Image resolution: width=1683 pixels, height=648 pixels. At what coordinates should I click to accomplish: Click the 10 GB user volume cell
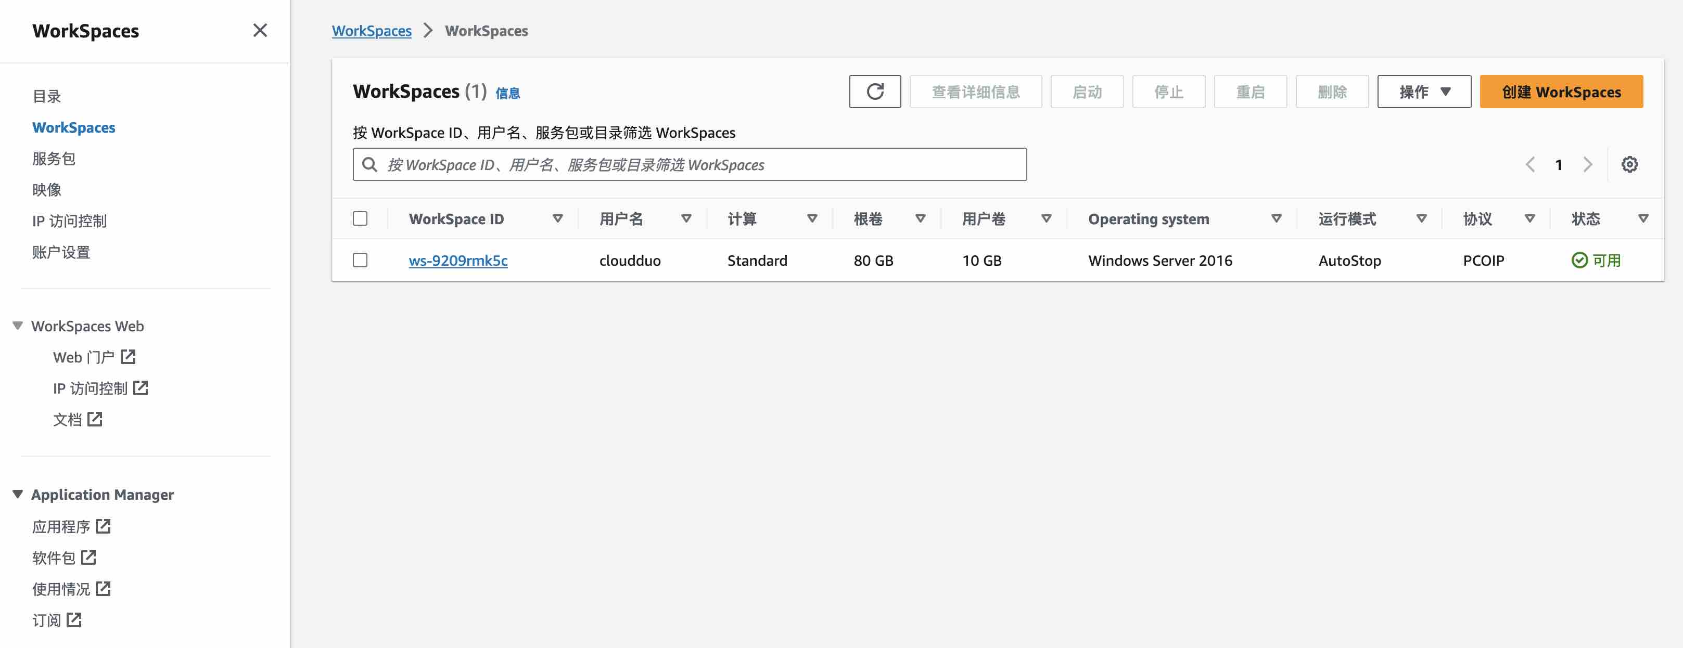point(981,260)
